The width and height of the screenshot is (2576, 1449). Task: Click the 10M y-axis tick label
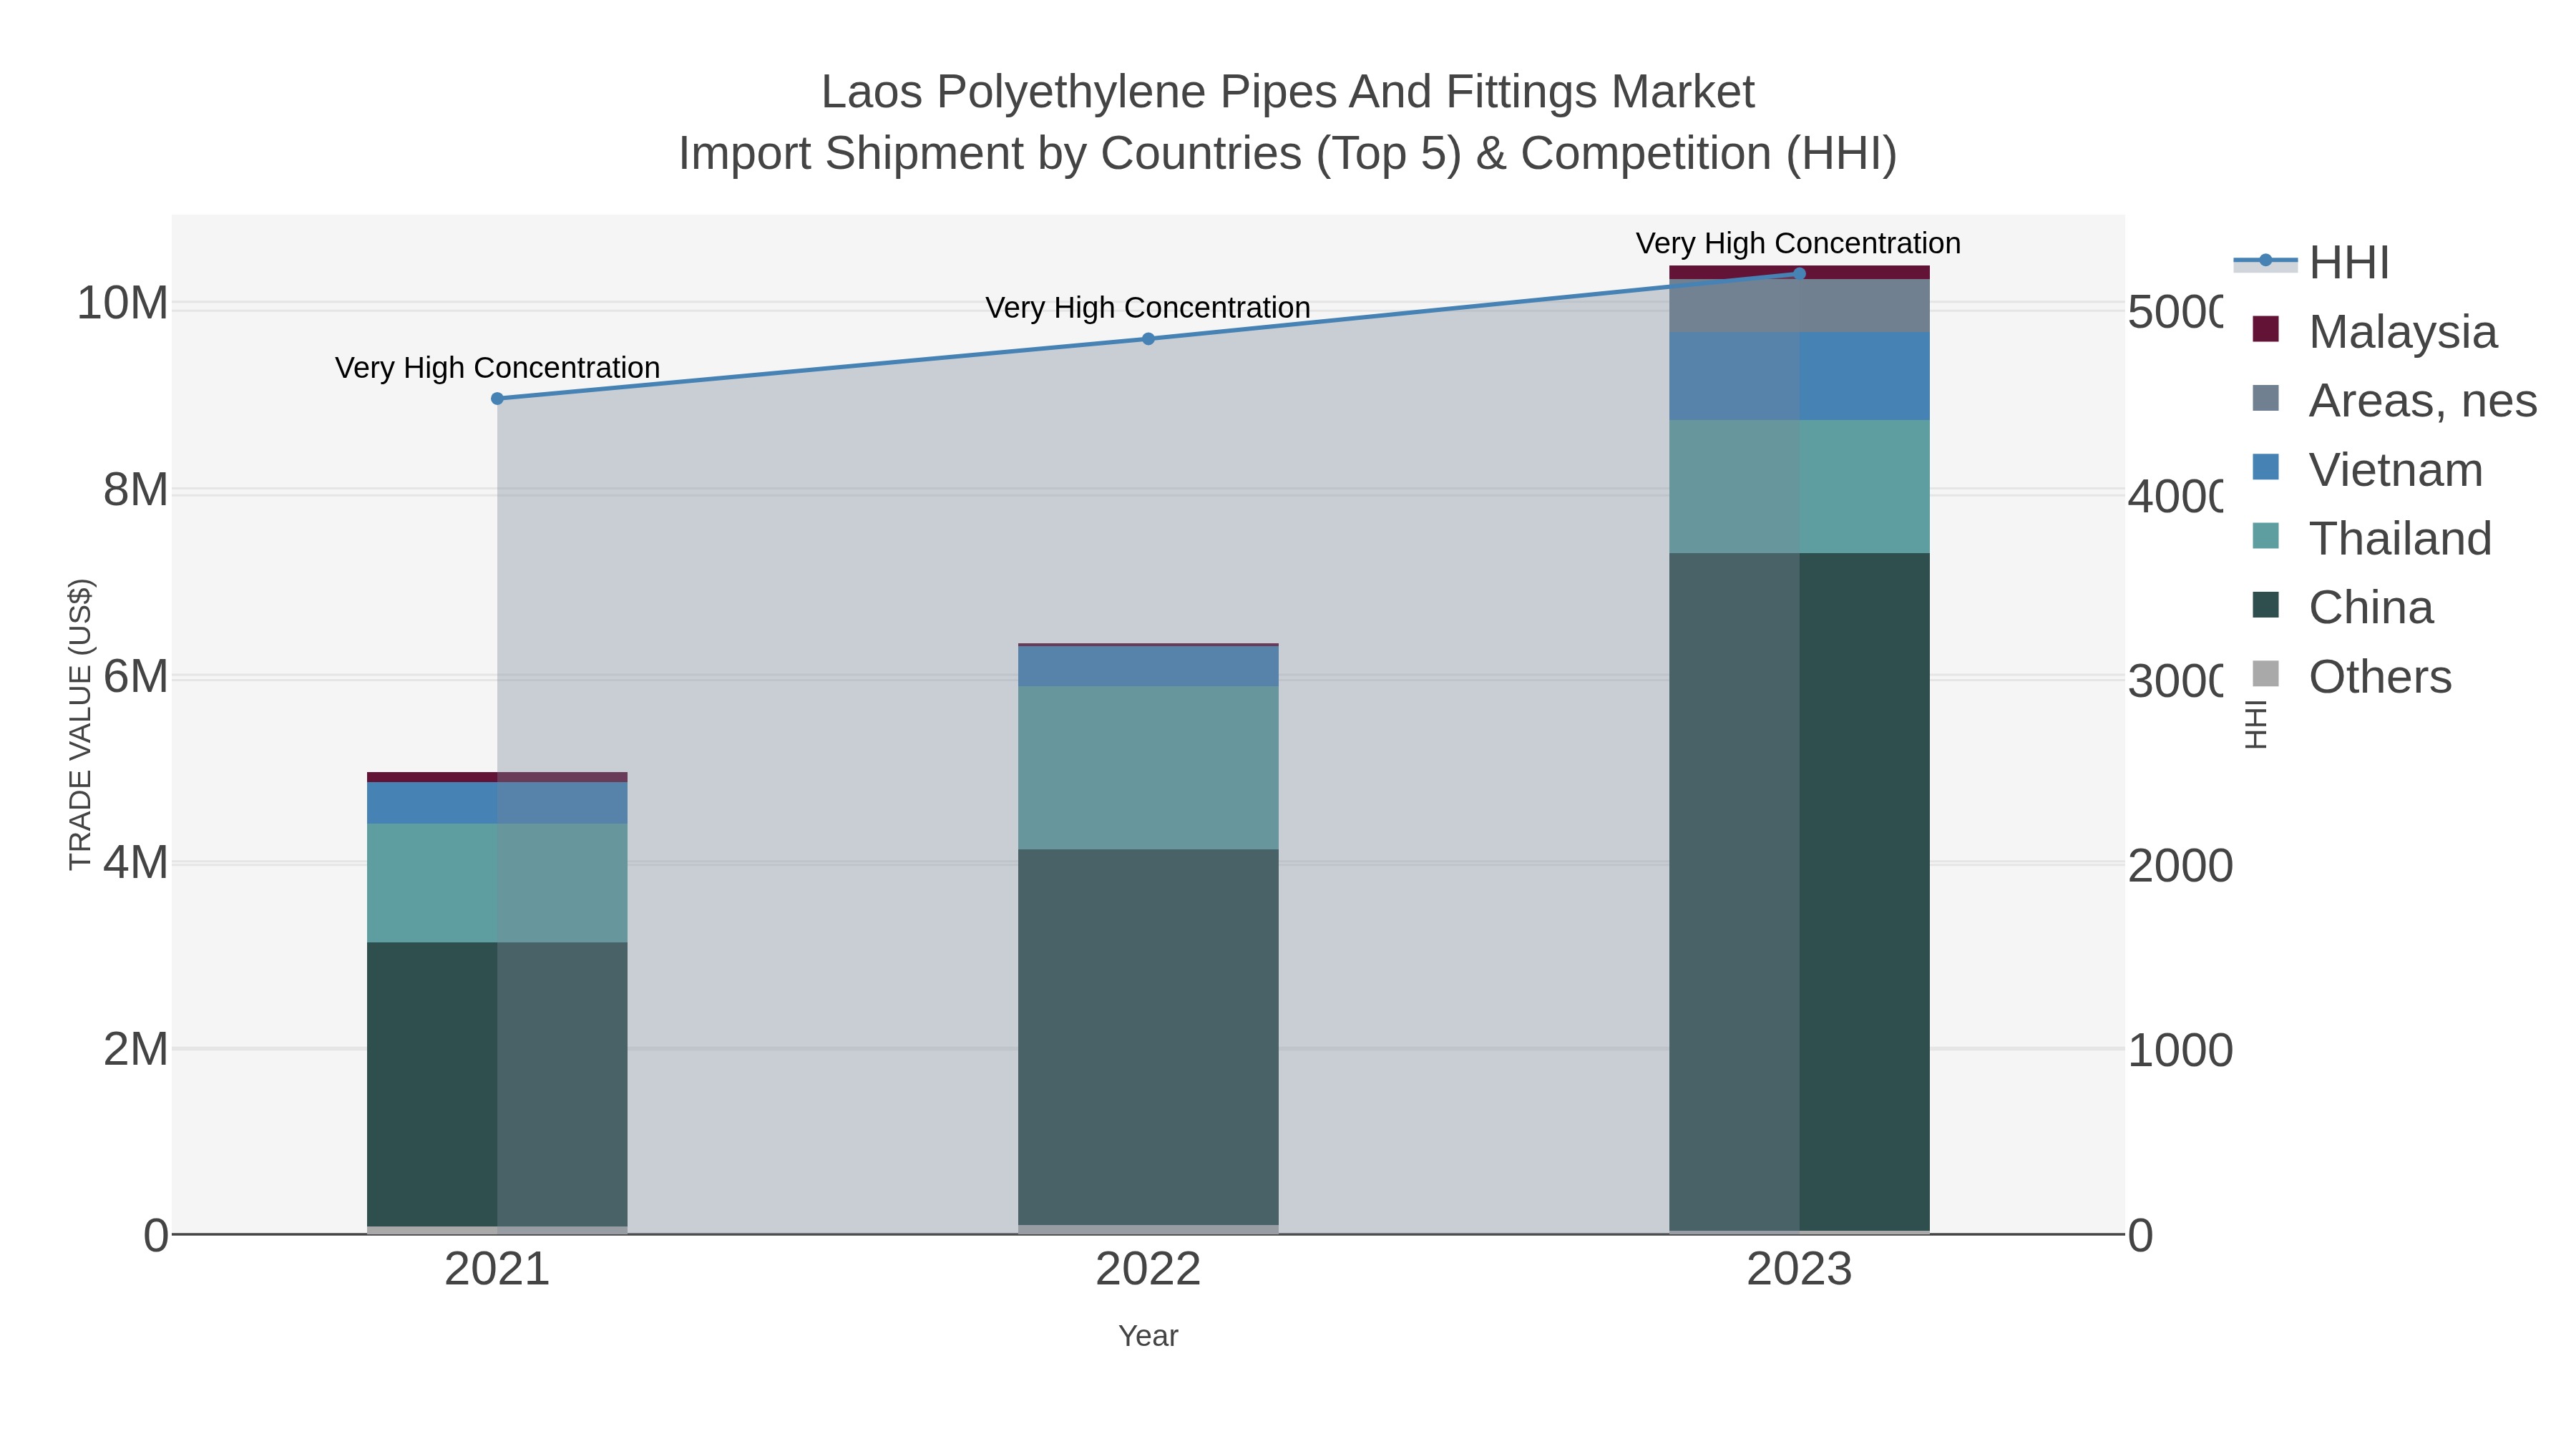click(123, 303)
